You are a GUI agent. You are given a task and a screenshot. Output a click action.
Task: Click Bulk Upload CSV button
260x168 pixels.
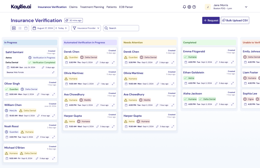click(235, 21)
